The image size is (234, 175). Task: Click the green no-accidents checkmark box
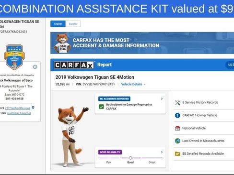coord(101,107)
